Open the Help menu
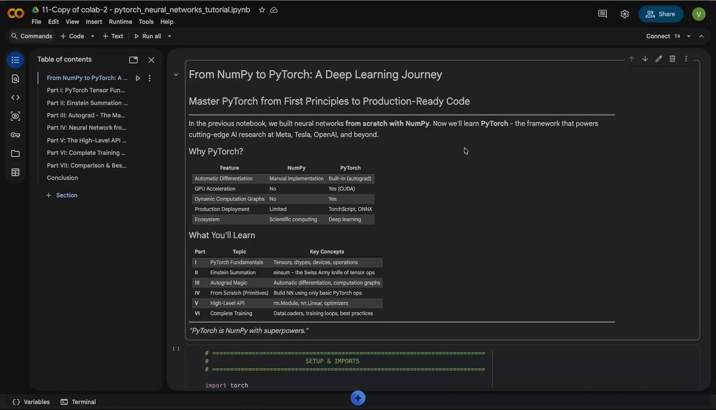Image resolution: width=716 pixels, height=410 pixels. click(x=167, y=22)
